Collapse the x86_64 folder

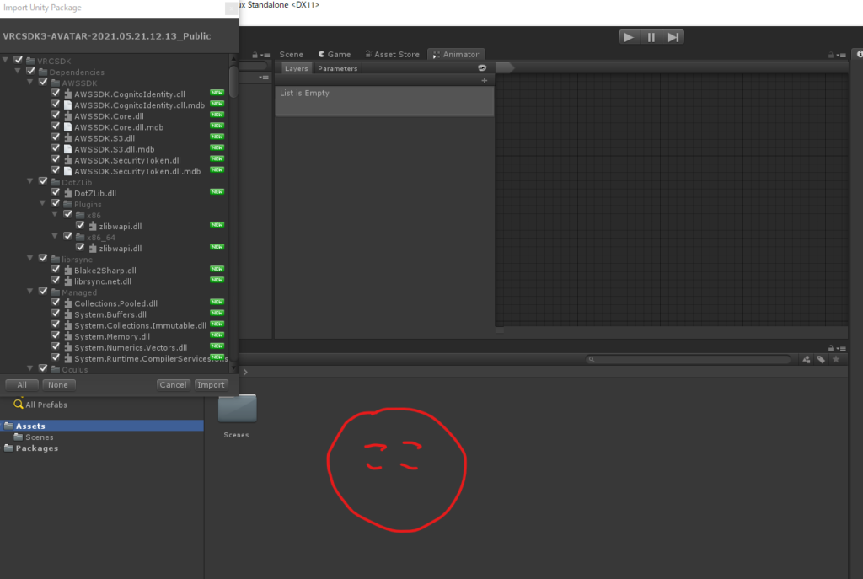point(55,236)
